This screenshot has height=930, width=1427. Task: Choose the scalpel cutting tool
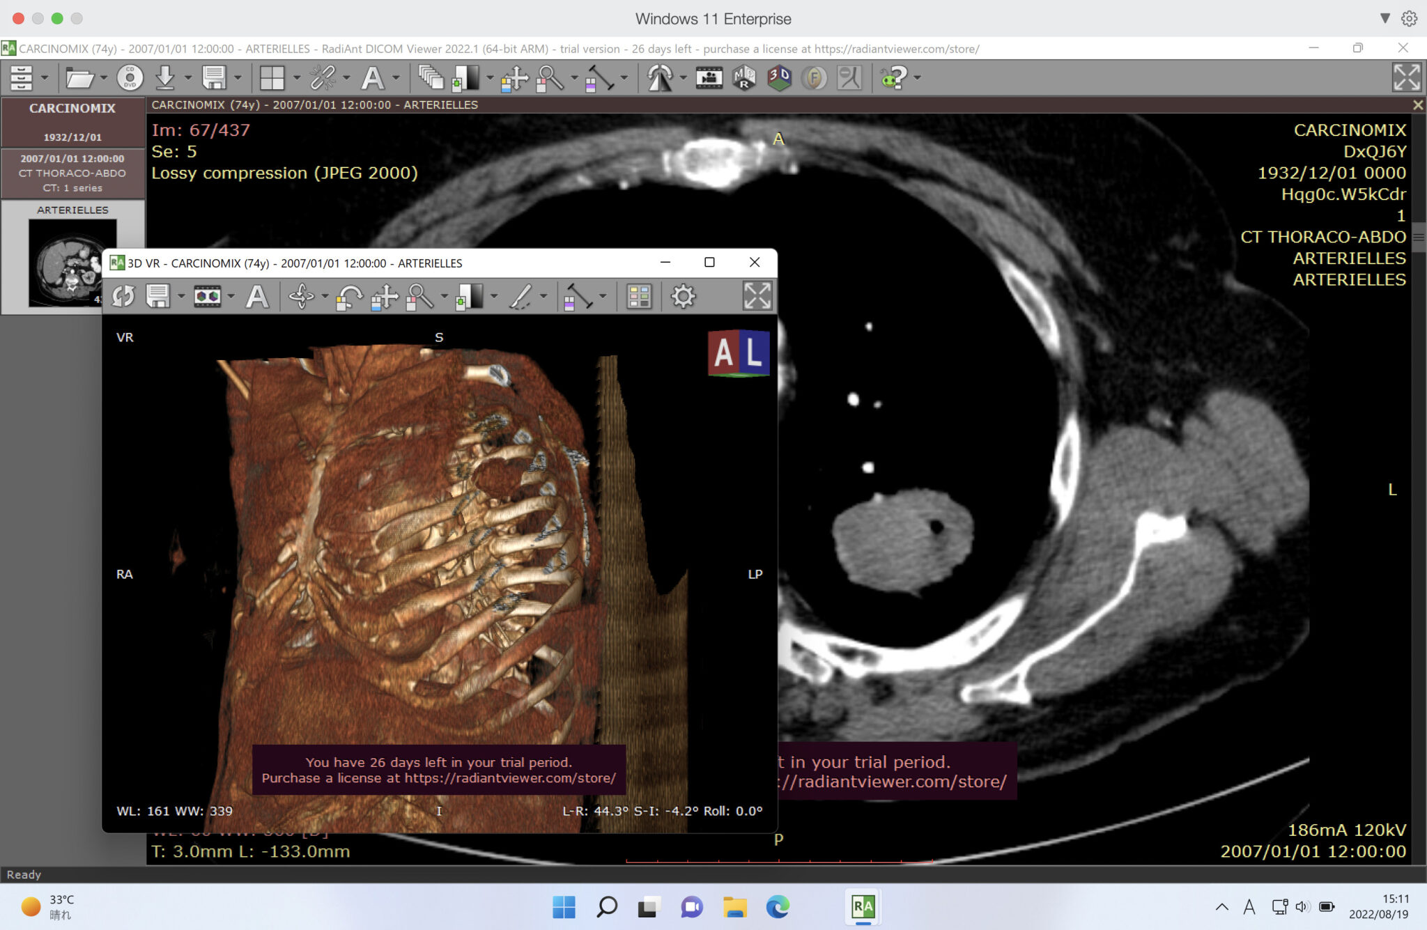pos(521,297)
